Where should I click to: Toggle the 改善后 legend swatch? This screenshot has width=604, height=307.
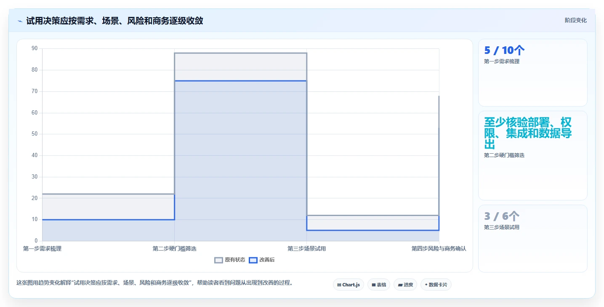click(x=253, y=260)
